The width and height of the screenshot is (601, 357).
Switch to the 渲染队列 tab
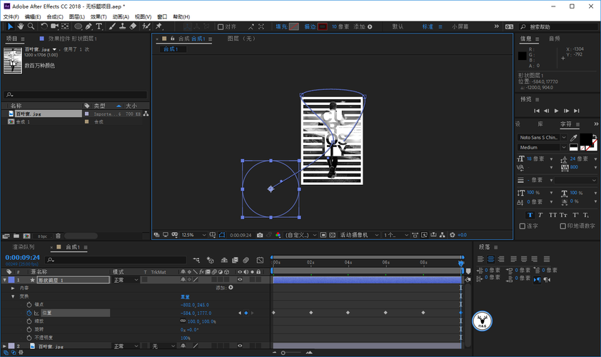(24, 247)
